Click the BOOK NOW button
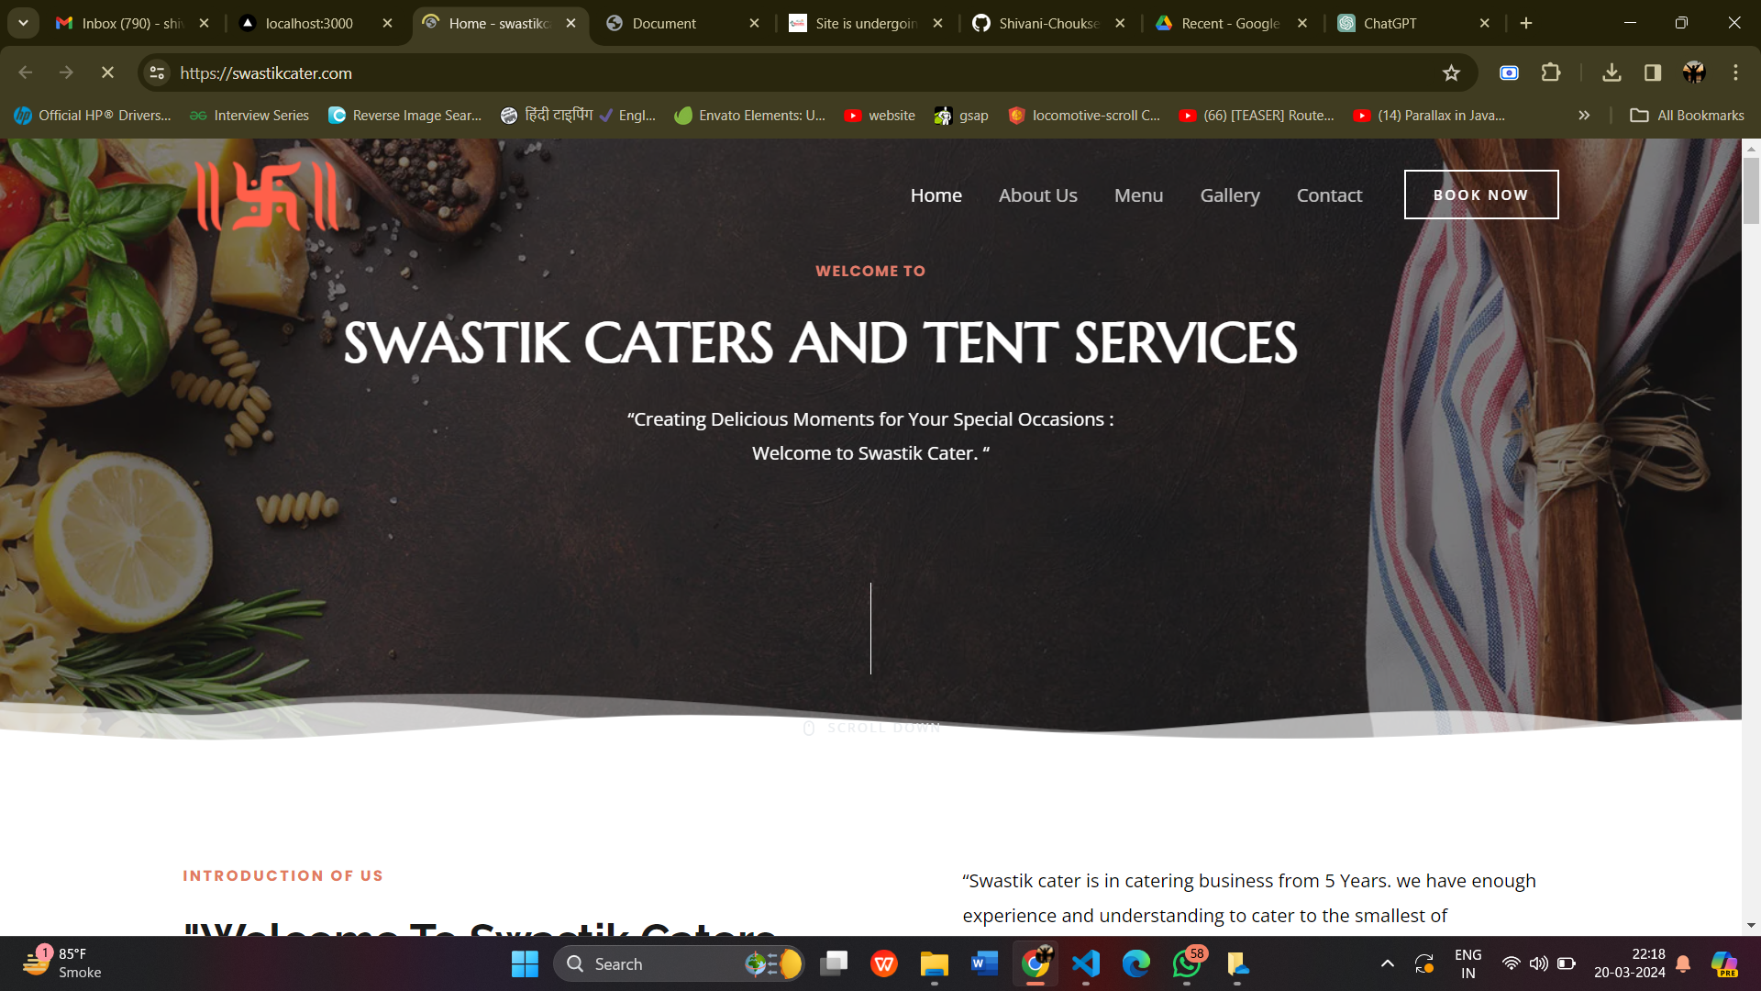Viewport: 1761px width, 991px height. click(x=1480, y=195)
